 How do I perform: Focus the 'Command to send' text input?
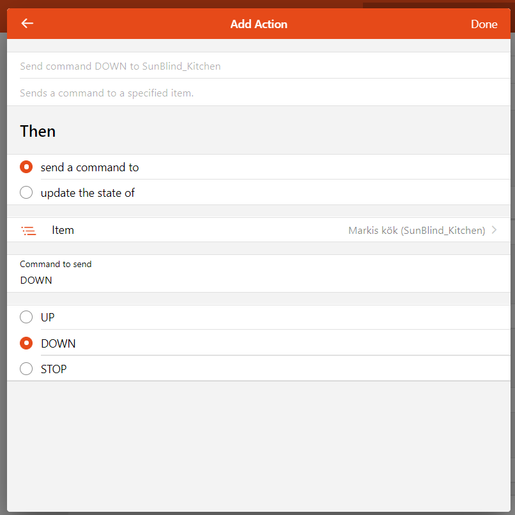click(192, 281)
